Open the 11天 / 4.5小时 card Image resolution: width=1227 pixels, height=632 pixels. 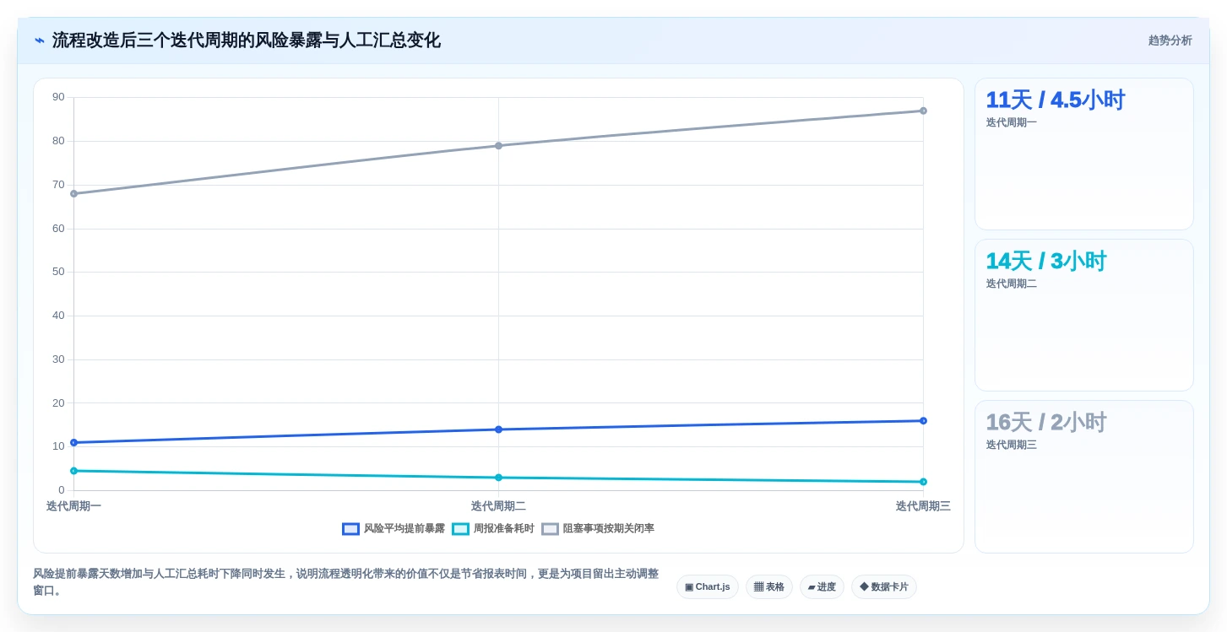coord(1084,154)
